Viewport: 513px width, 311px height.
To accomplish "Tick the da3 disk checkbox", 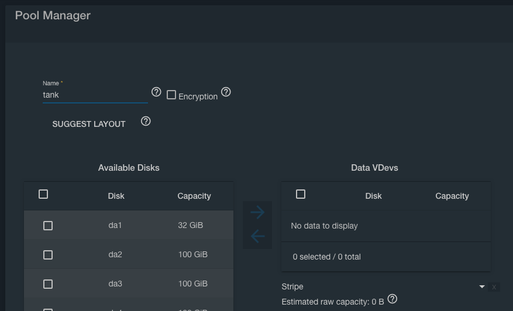I will pos(48,284).
